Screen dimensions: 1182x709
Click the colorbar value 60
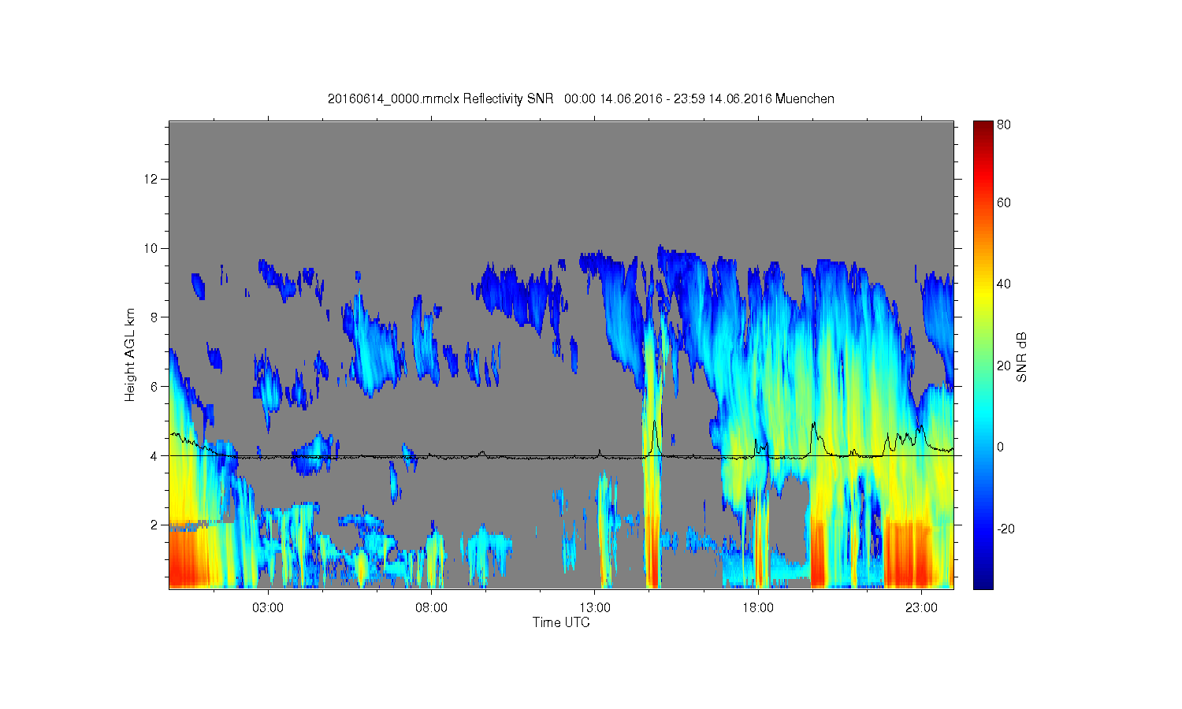pyautogui.click(x=1004, y=202)
